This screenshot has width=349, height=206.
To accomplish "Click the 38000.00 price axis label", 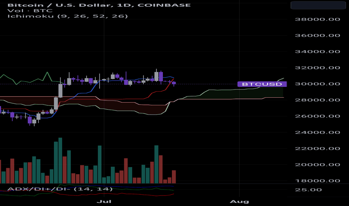I will click(x=318, y=19).
